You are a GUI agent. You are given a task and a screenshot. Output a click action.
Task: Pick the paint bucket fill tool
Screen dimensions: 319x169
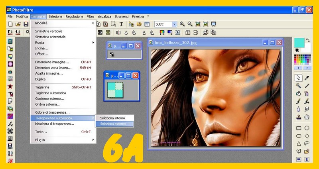coord(298,93)
